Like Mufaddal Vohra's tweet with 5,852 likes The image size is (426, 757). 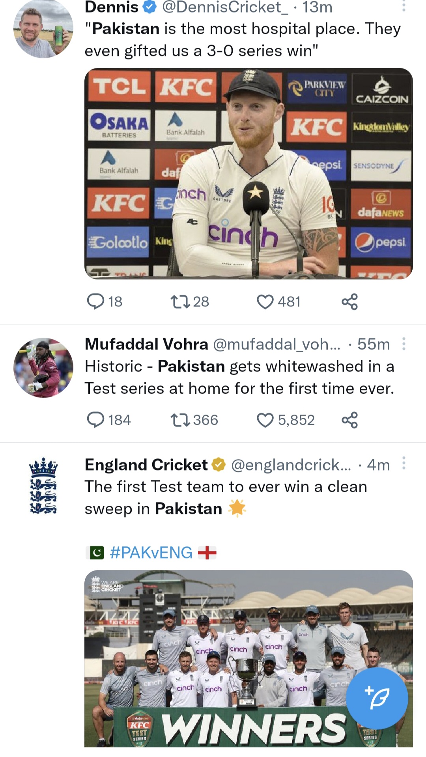click(265, 420)
